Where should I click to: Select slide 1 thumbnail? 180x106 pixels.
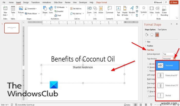[12, 28]
